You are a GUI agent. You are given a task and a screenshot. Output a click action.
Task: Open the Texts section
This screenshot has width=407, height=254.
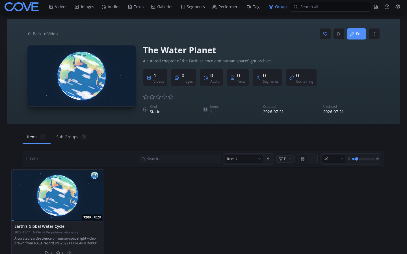(136, 7)
